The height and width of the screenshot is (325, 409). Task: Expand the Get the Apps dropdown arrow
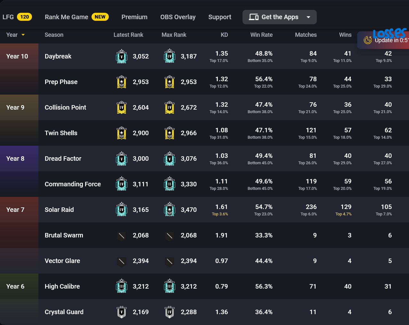[x=309, y=17]
